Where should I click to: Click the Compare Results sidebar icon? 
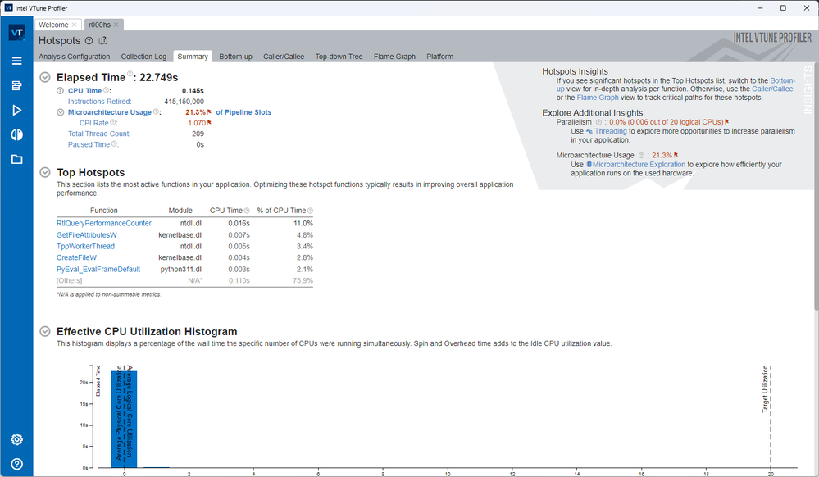pos(16,134)
